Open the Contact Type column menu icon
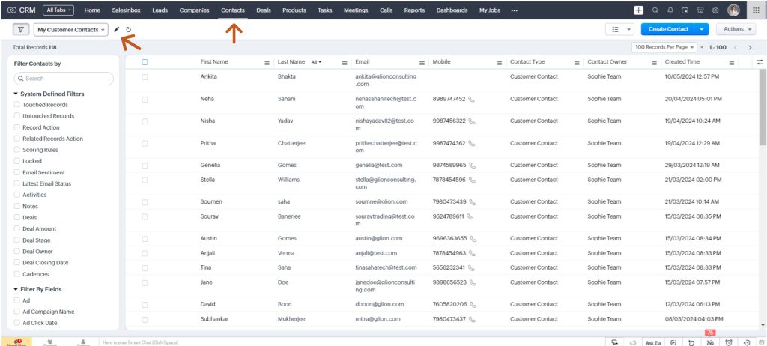Screen dimensions: 767x346 click(577, 63)
